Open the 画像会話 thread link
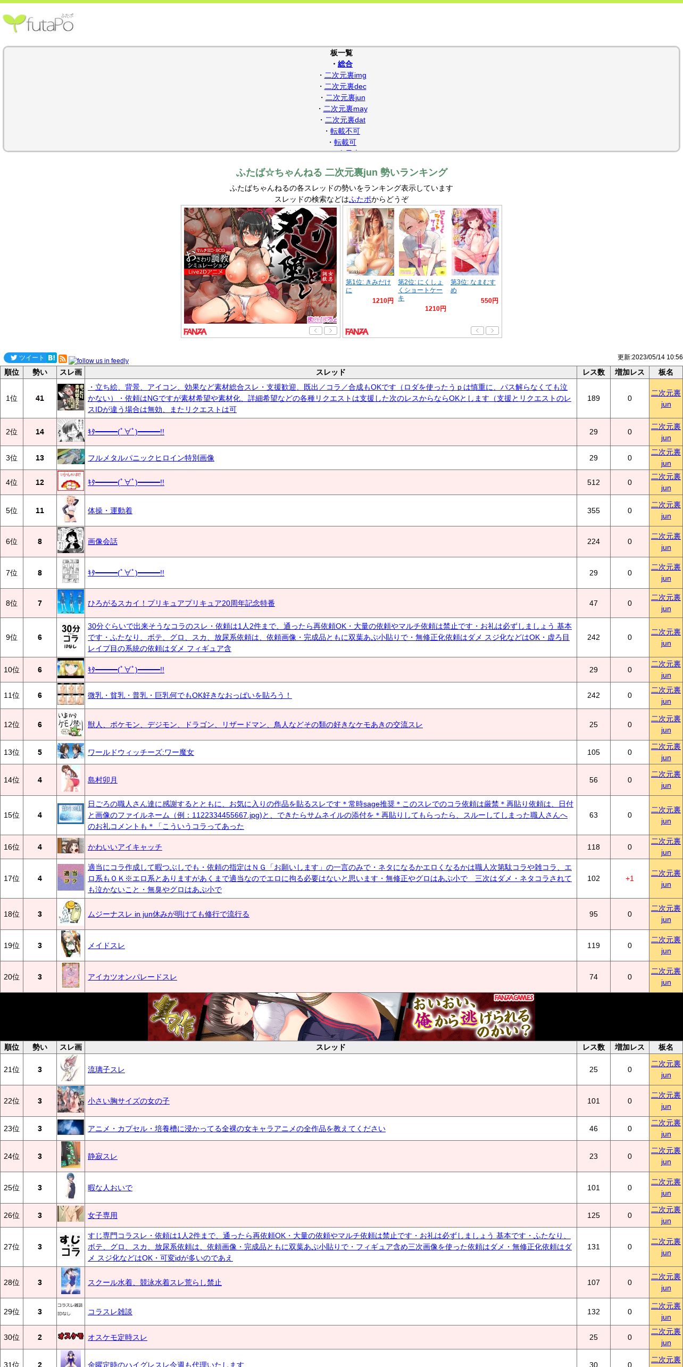The height and width of the screenshot is (1367, 683). coord(103,541)
